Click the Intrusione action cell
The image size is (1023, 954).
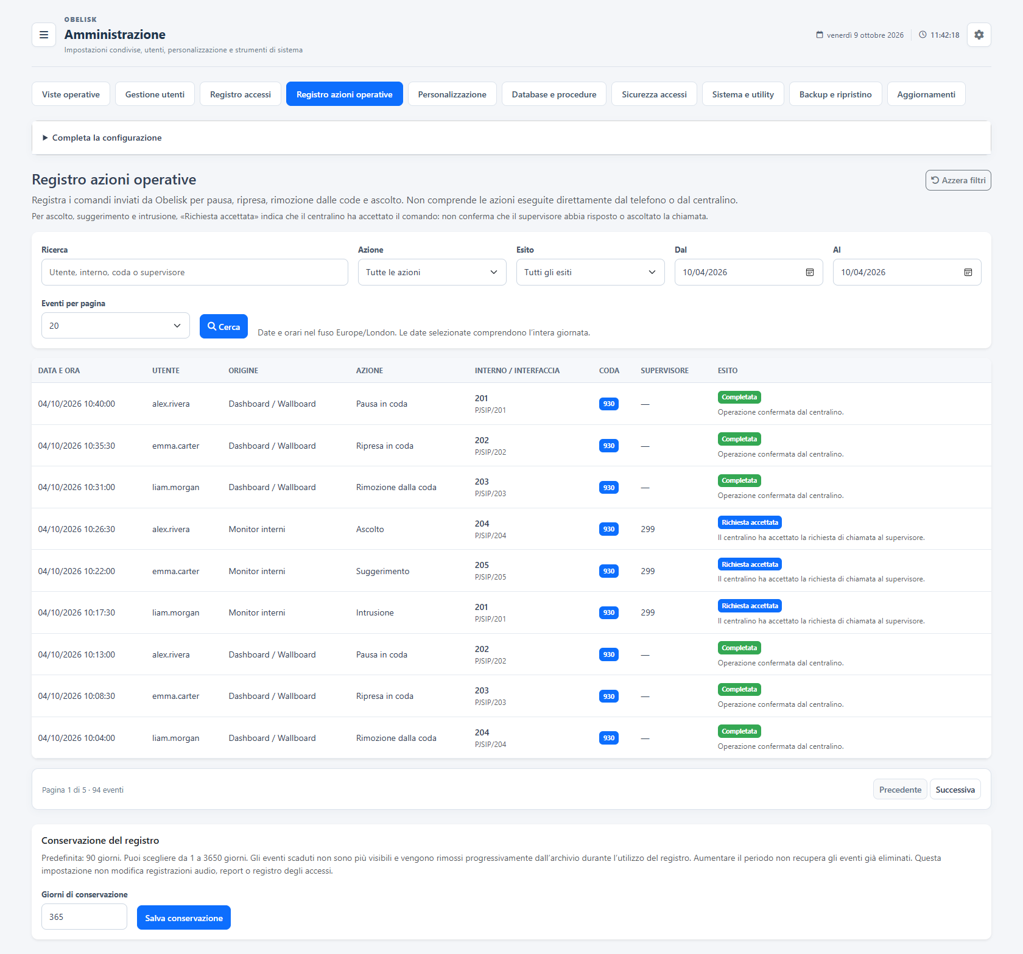[375, 612]
